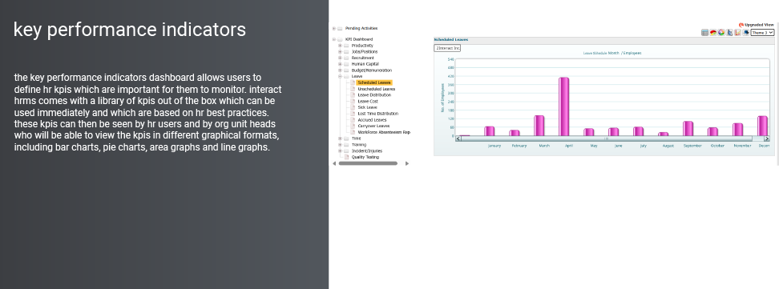Expand the Productivity folder
Screen dimensions: 779x289
(341, 46)
